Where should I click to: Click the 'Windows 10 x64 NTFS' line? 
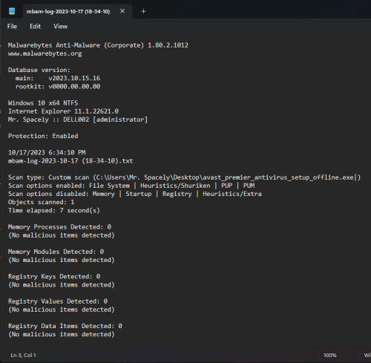[43, 103]
